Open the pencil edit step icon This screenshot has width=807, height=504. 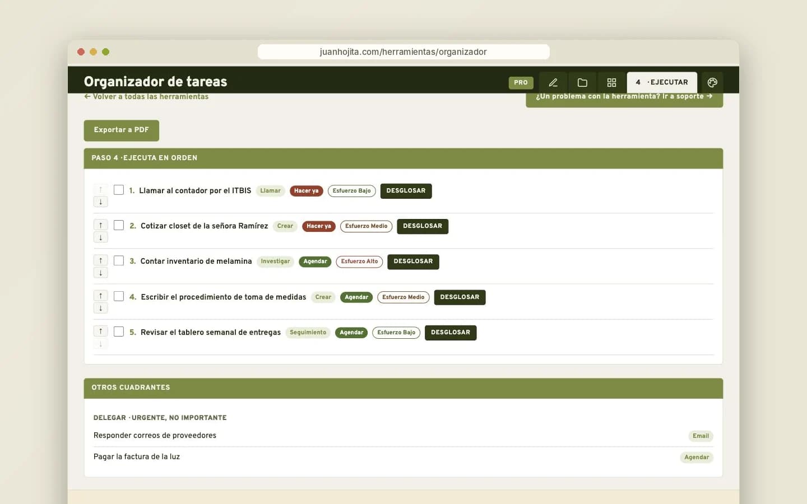[x=553, y=82]
